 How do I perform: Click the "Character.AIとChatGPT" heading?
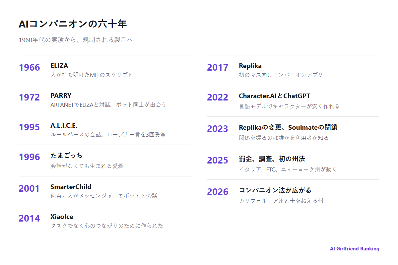click(x=275, y=96)
